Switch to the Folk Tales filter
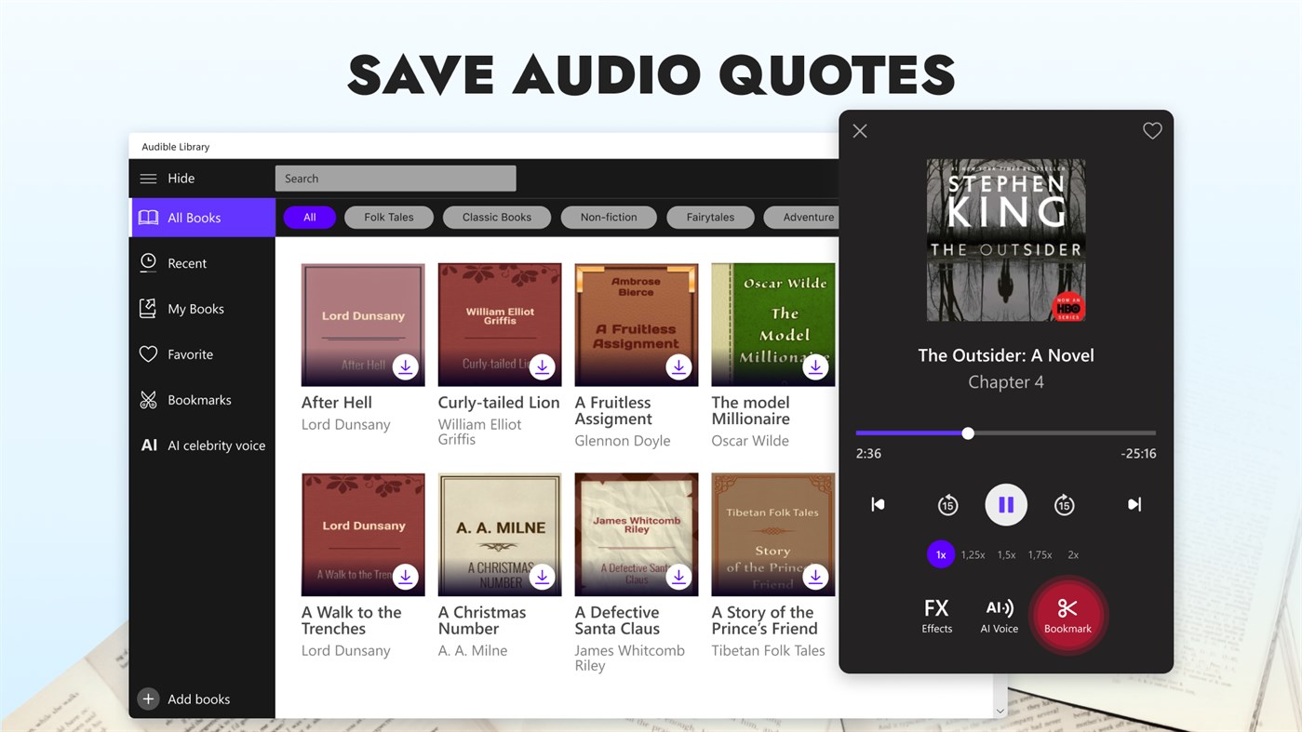The image size is (1302, 732). [x=388, y=217]
